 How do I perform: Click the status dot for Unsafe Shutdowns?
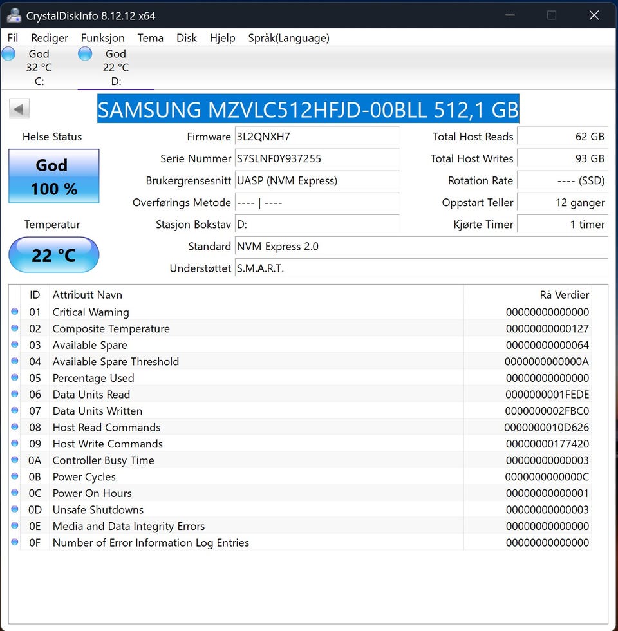15,509
